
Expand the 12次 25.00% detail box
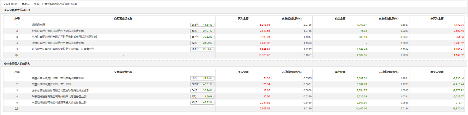pyautogui.click(x=202, y=43)
